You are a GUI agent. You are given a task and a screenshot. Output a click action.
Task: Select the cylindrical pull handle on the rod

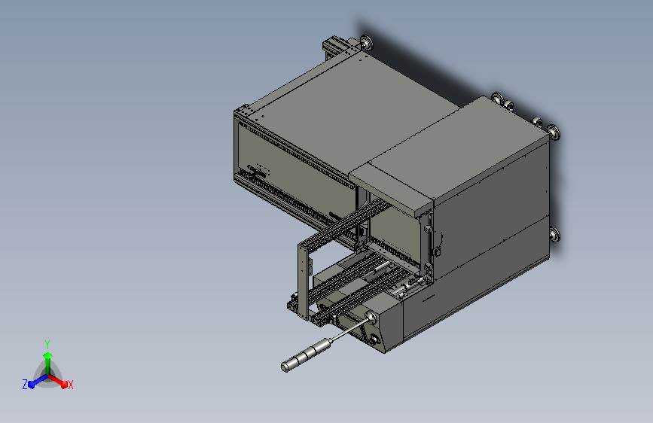307,355
